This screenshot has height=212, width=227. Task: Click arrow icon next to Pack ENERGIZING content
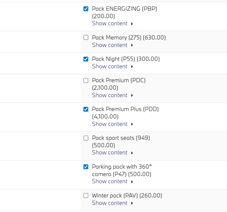[x=132, y=24]
